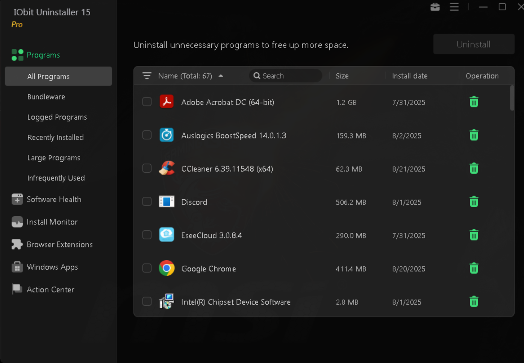This screenshot has width=524, height=363.
Task: Click the trash icon for Auslogics BoostSpeed
Action: [x=474, y=135]
